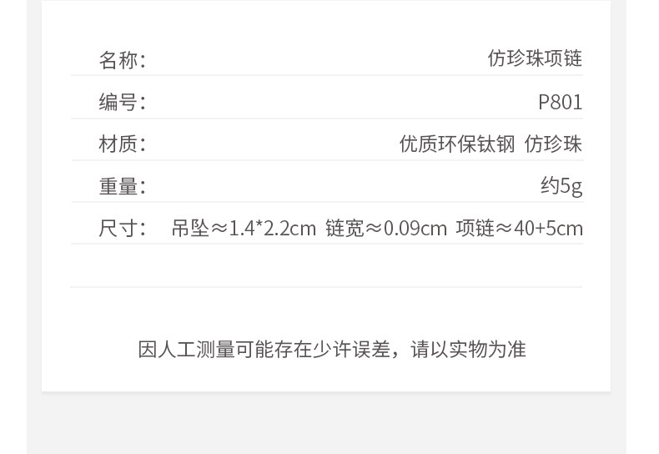The width and height of the screenshot is (659, 454).
Task: Click the chain width 链宽≈0.09cm
Action: (x=386, y=228)
